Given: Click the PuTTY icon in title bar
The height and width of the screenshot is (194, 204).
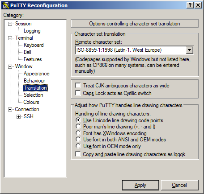Looking at the screenshot, I should click(x=6, y=5).
